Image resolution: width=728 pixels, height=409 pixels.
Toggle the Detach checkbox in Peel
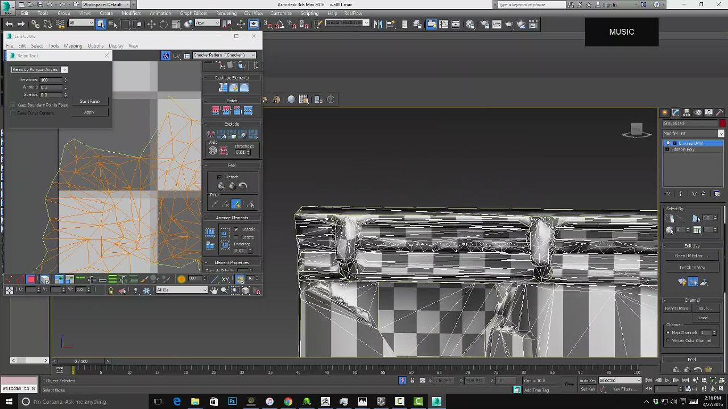pyautogui.click(x=220, y=177)
